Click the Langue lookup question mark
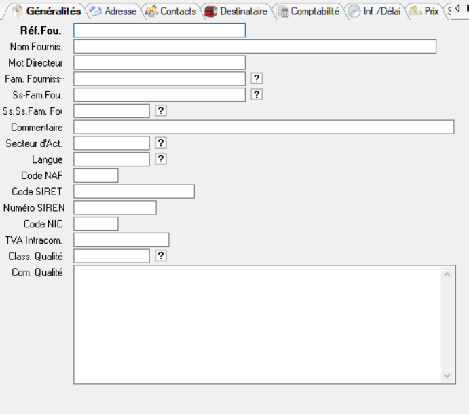469x414 pixels. tap(161, 159)
